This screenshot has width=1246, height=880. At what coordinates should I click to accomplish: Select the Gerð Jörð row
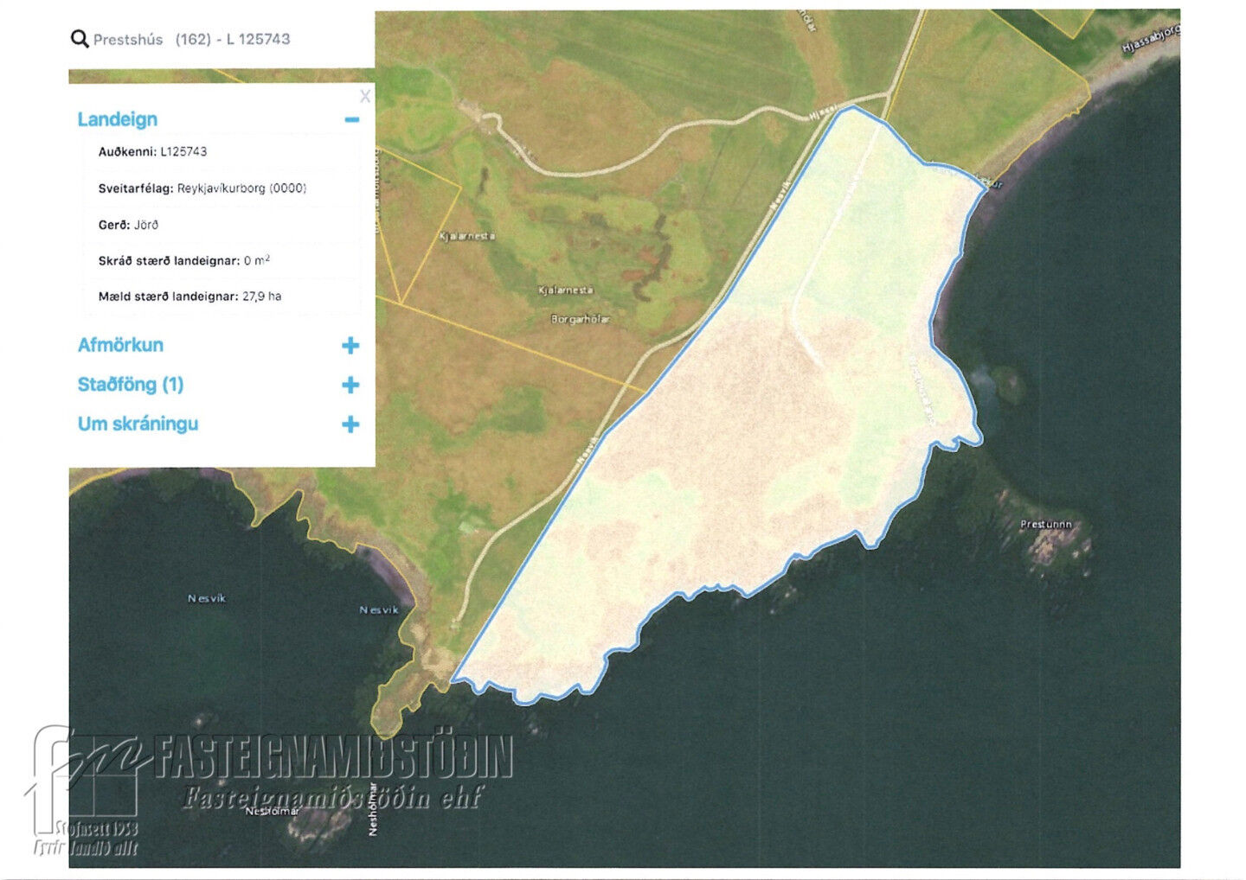click(x=129, y=225)
